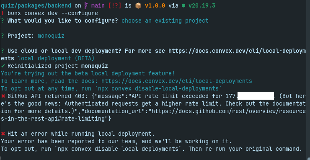
Task: Click the 'choose an existing project' answer
Action: pyautogui.click(x=165, y=21)
